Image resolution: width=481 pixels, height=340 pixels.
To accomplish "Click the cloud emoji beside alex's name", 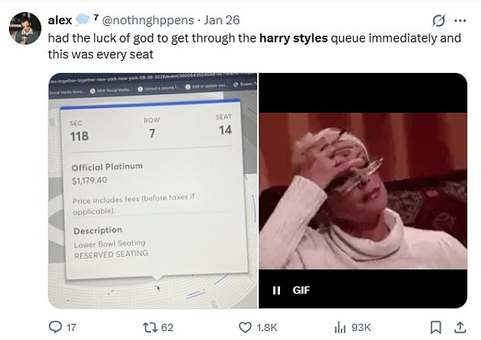I will 83,19.
